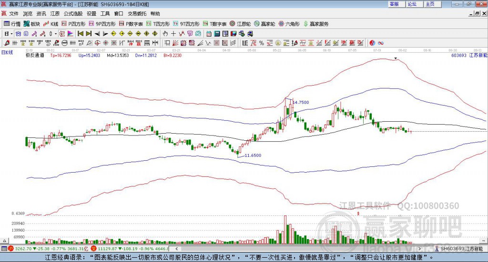This screenshot has height=262, width=488.
Task: Click the pink flag icon in toolbar
Action: click(x=71, y=34)
